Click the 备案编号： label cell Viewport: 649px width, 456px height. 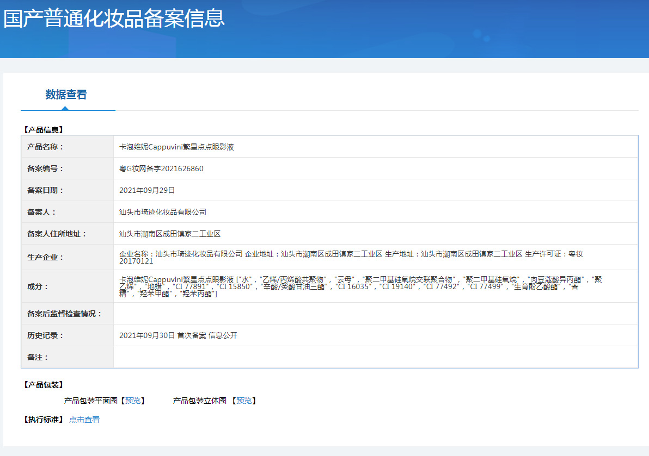[x=68, y=168]
